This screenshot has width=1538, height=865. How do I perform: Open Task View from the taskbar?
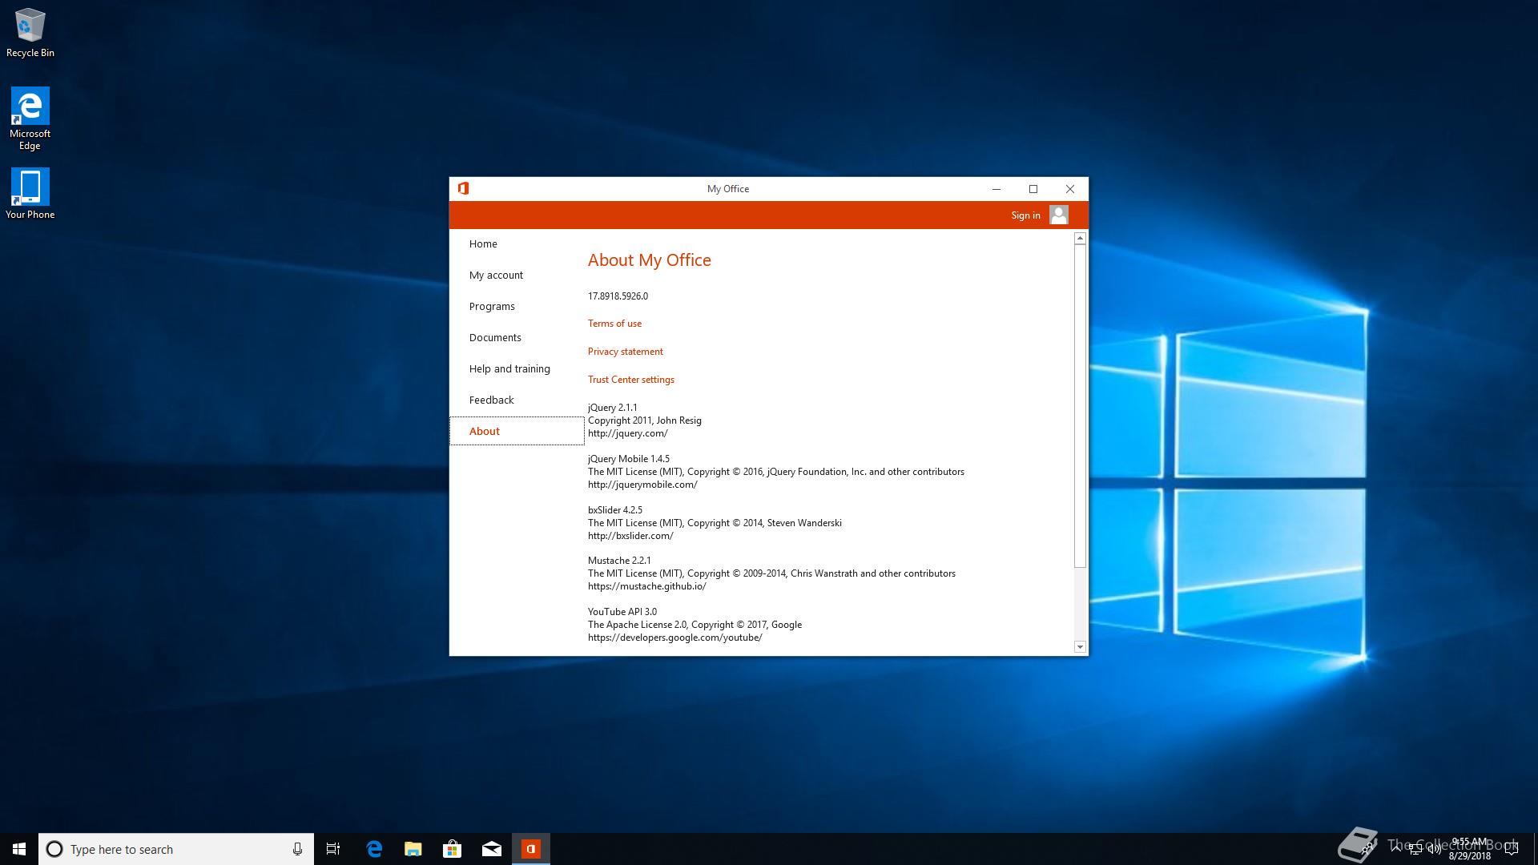(x=333, y=849)
